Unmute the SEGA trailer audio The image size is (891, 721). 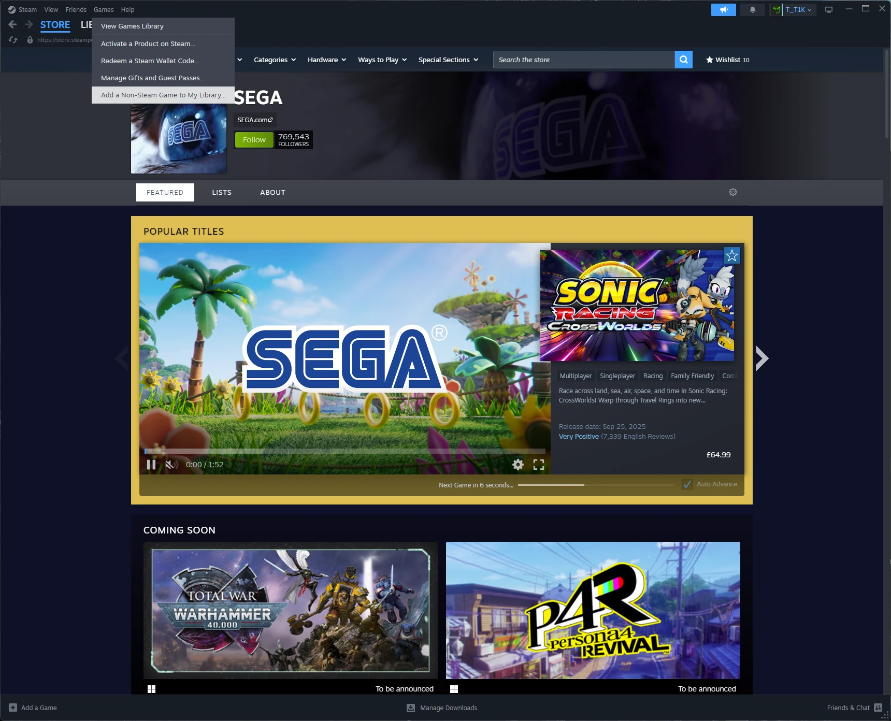pos(170,465)
